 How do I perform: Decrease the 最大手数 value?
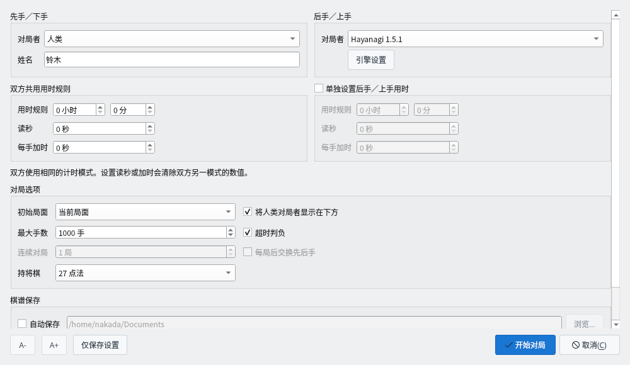231,235
